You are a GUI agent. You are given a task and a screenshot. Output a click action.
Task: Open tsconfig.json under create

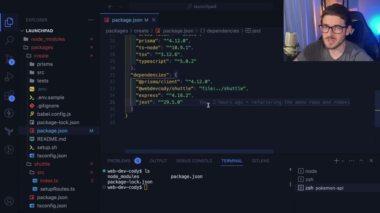(x=59, y=156)
